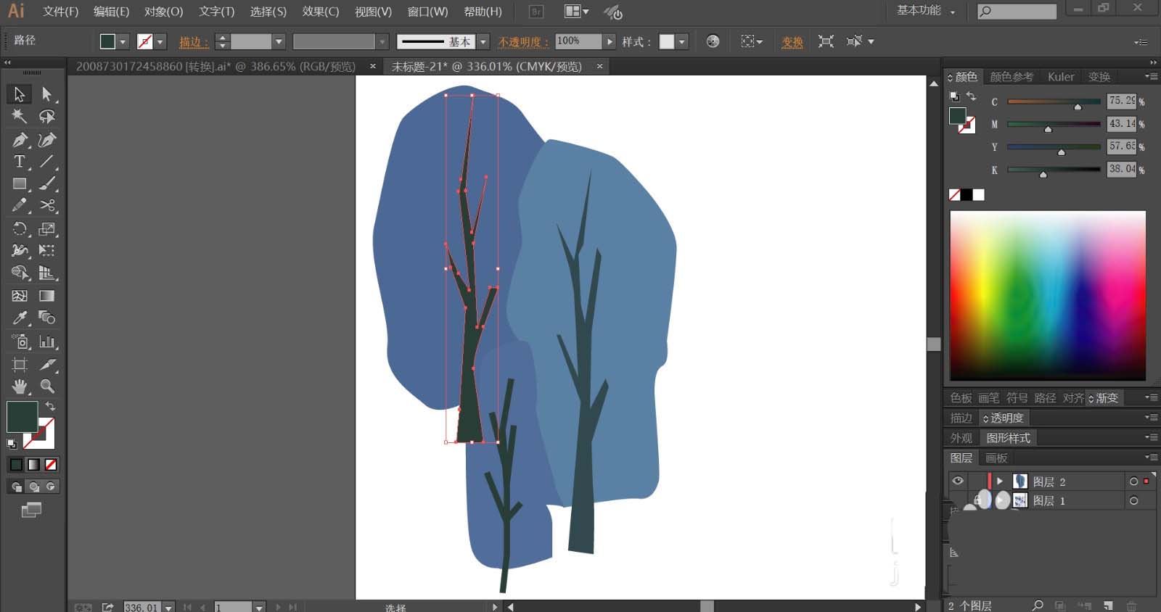
Task: Select the Type tool
Action: 20,162
